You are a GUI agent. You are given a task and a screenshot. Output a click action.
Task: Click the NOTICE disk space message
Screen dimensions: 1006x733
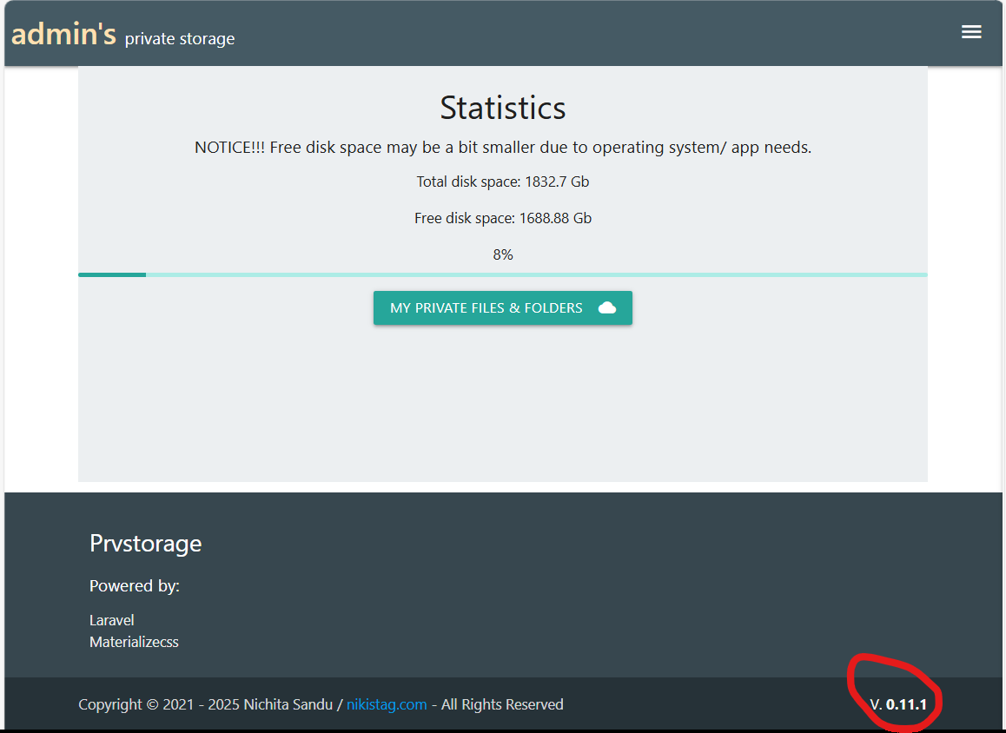tap(502, 148)
